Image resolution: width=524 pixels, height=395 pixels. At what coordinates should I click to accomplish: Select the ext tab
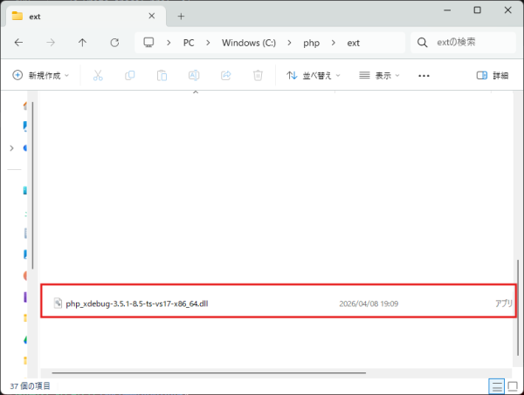click(86, 17)
